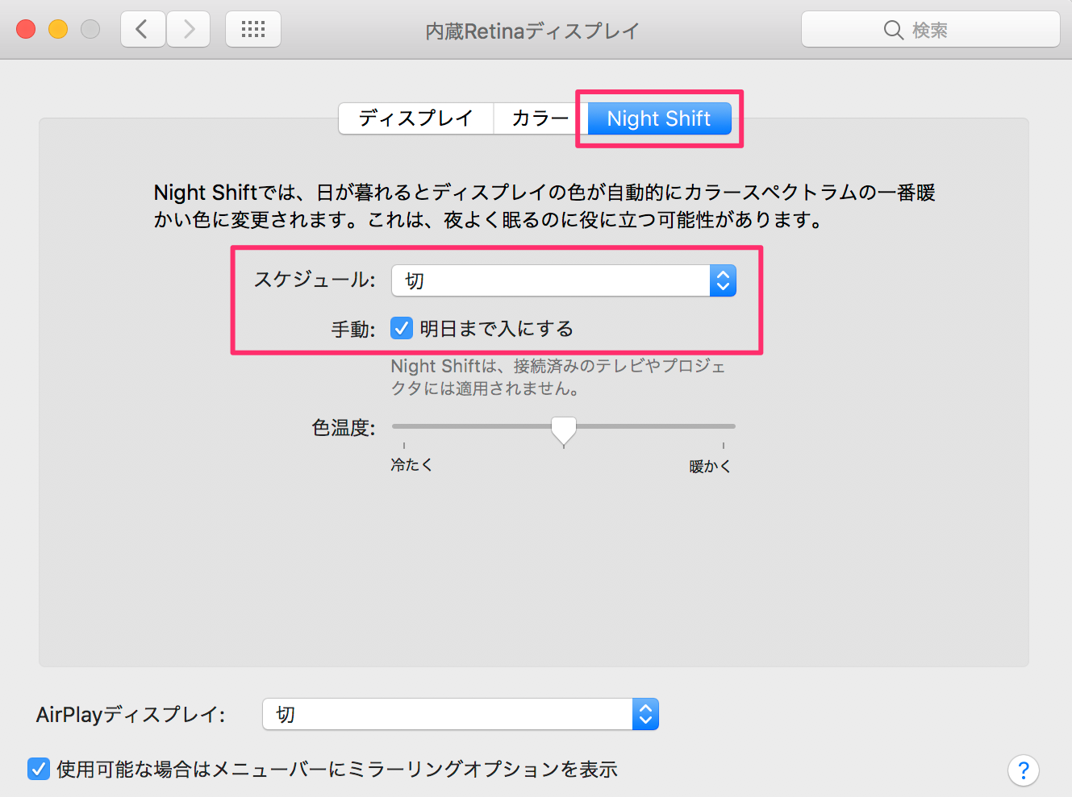The image size is (1072, 797).
Task: Open help with the question mark button
Action: pos(1023,770)
